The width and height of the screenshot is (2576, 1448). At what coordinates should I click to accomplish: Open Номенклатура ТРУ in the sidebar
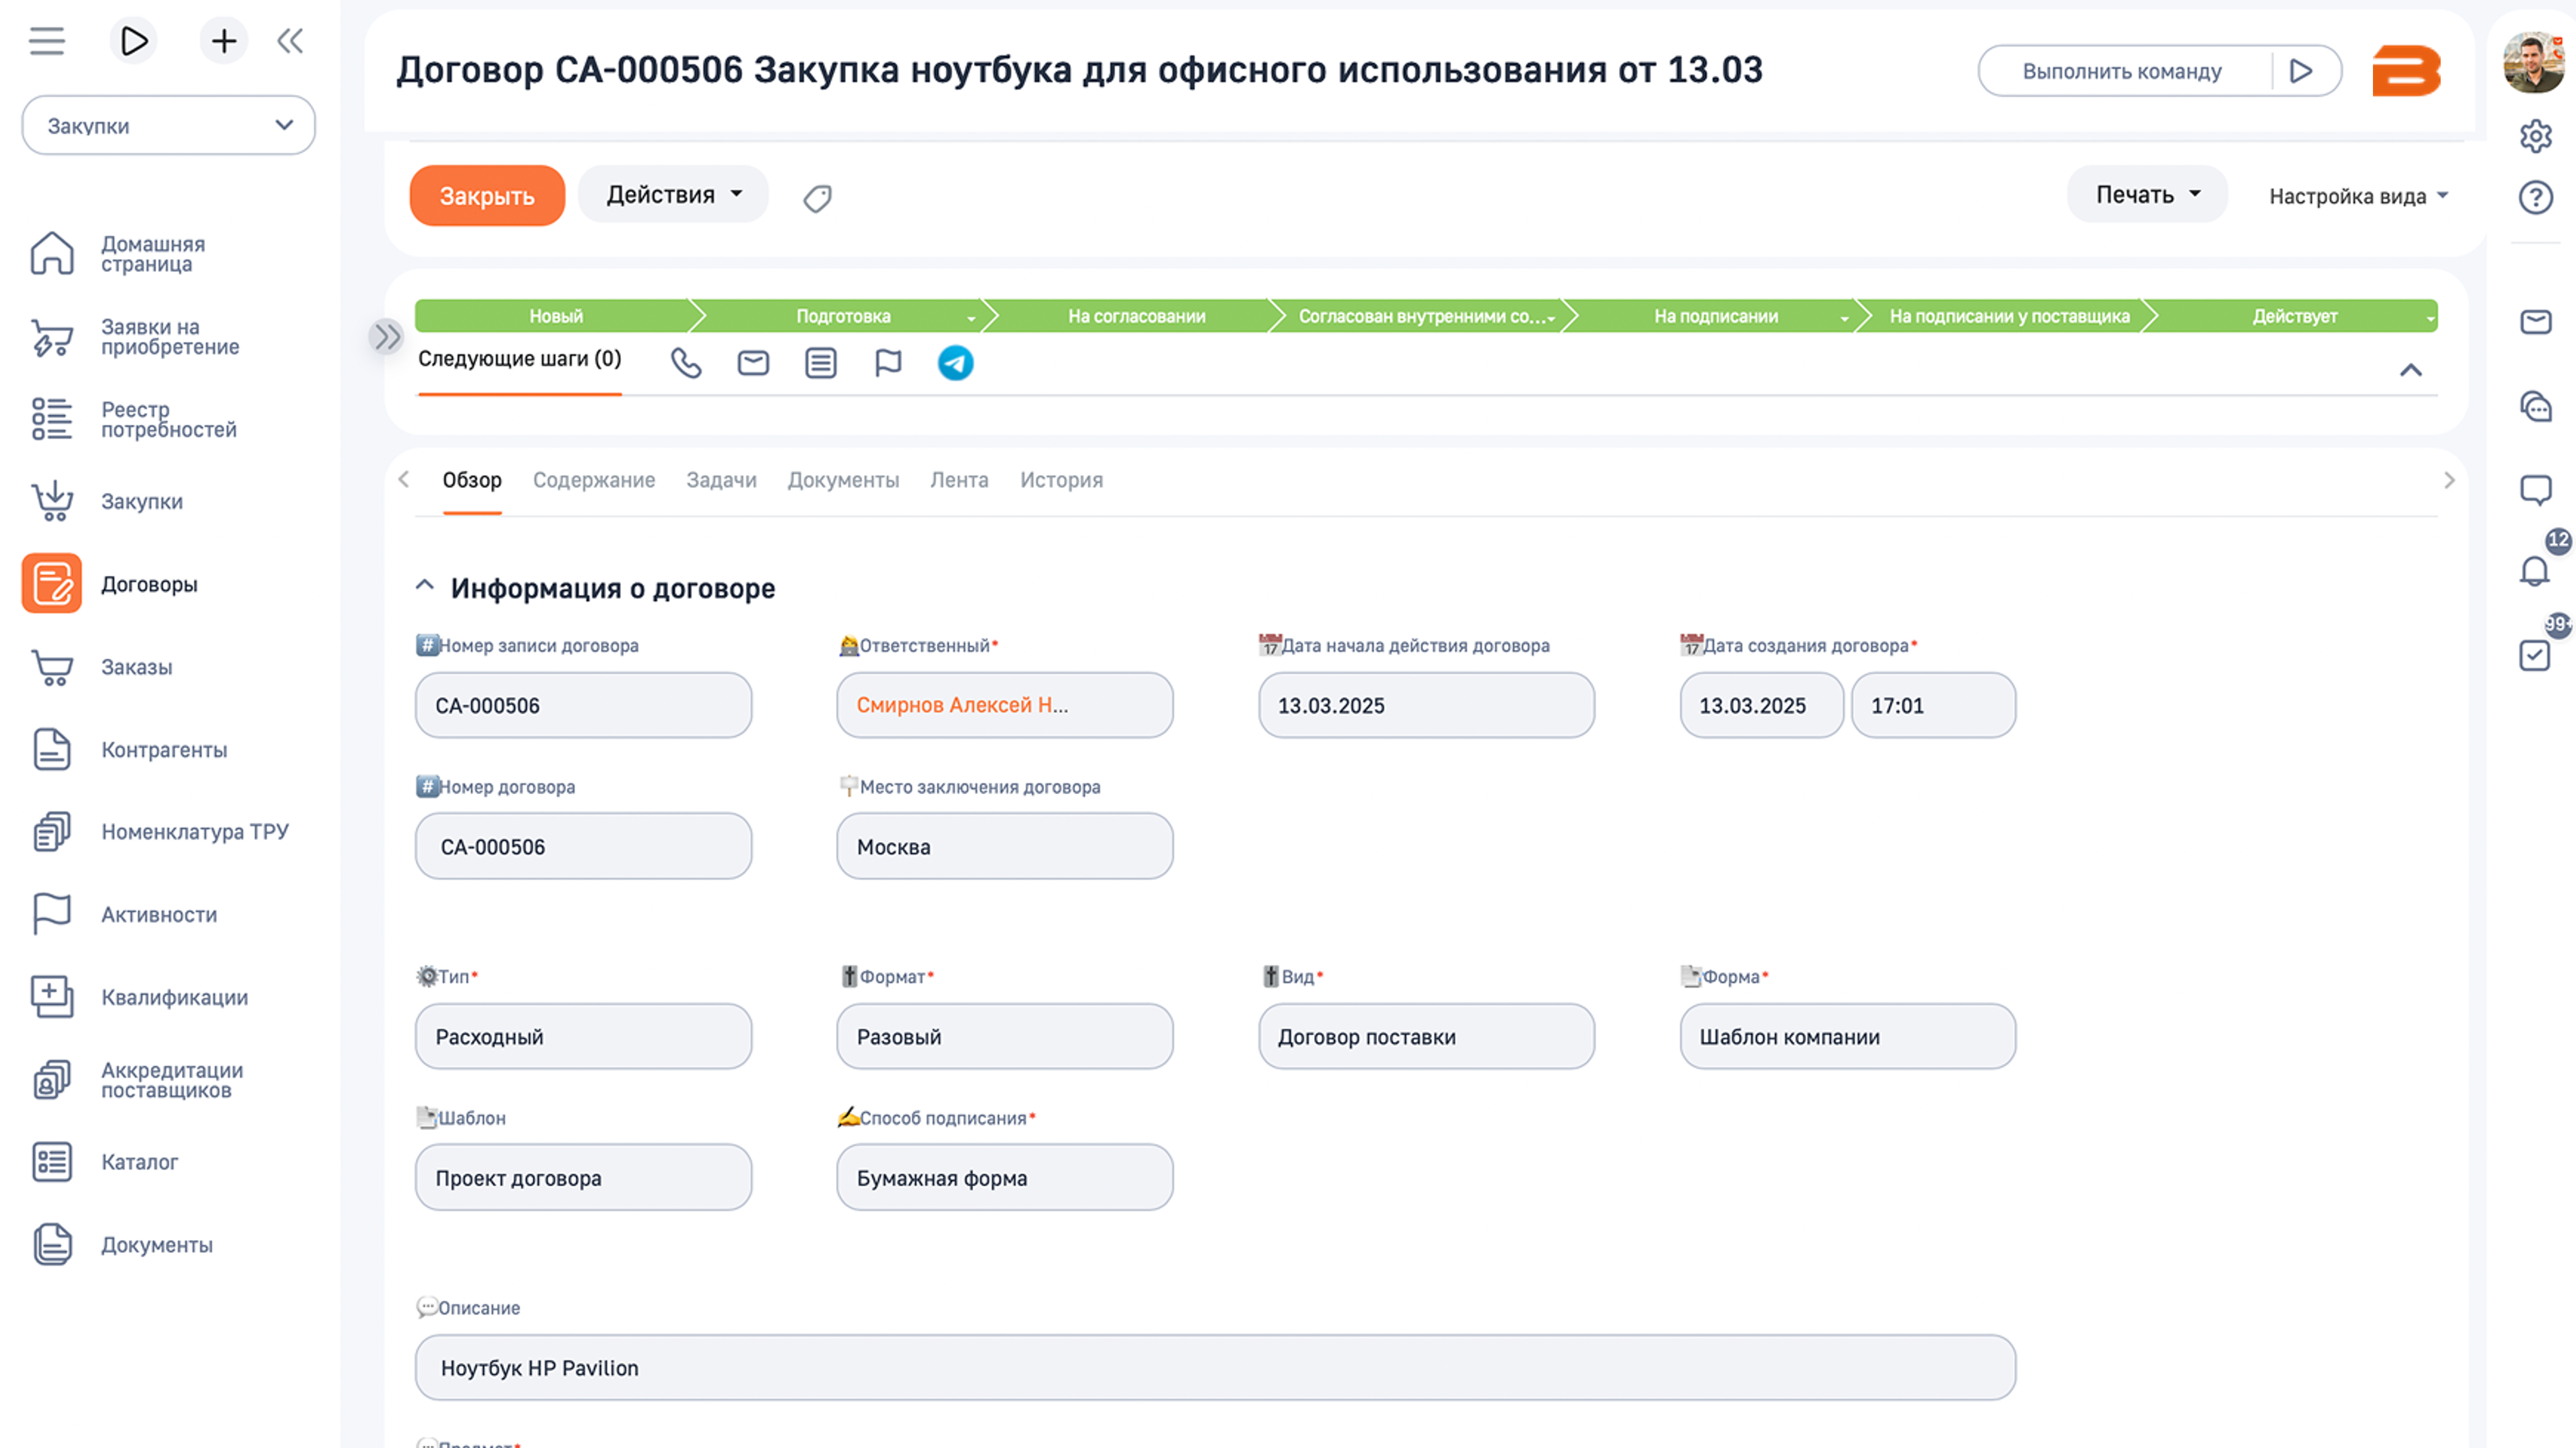click(x=194, y=832)
